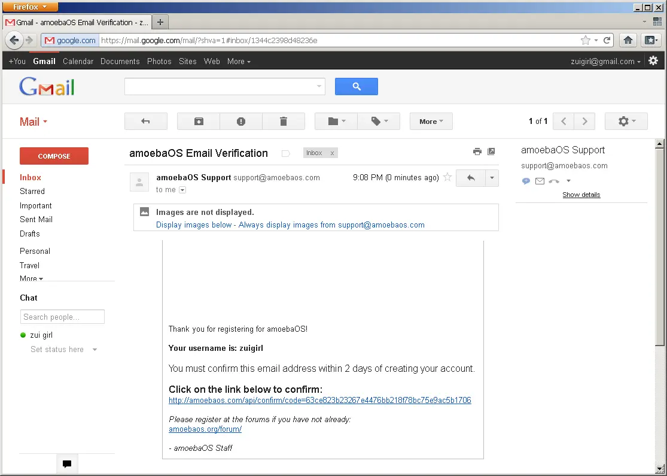Click the Google bar options gear icon

(653, 61)
